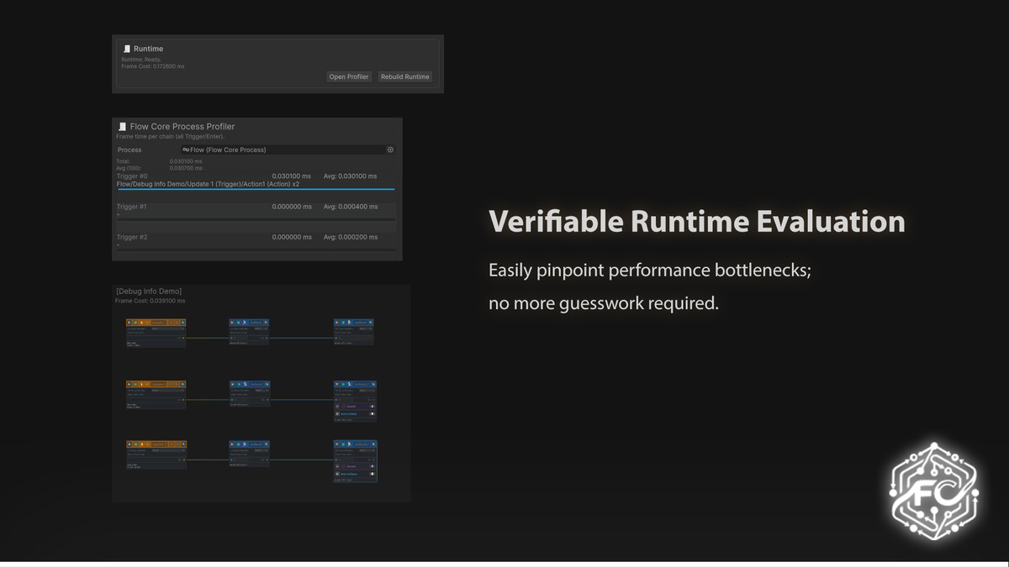Click the search icon on top orange Update node
This screenshot has width=1009, height=567.
[x=182, y=322]
